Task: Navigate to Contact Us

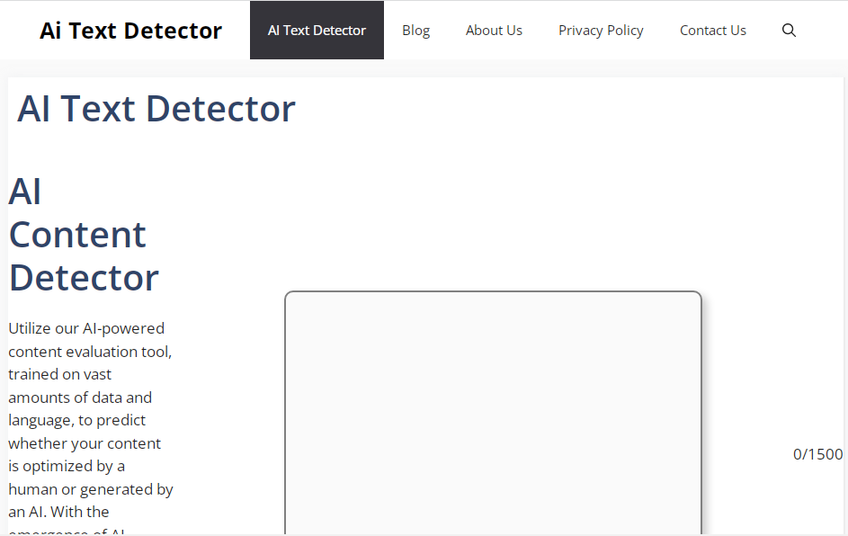Action: (x=712, y=31)
